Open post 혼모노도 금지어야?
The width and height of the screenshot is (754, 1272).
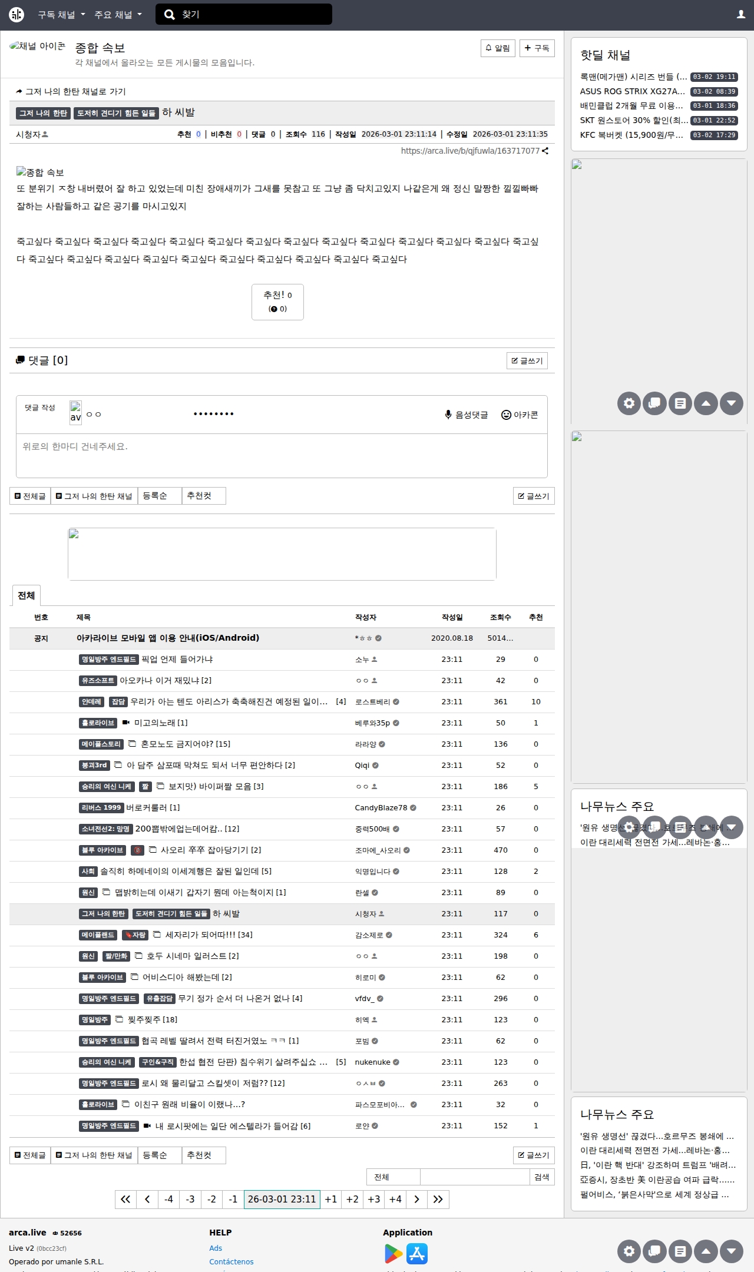click(x=177, y=744)
